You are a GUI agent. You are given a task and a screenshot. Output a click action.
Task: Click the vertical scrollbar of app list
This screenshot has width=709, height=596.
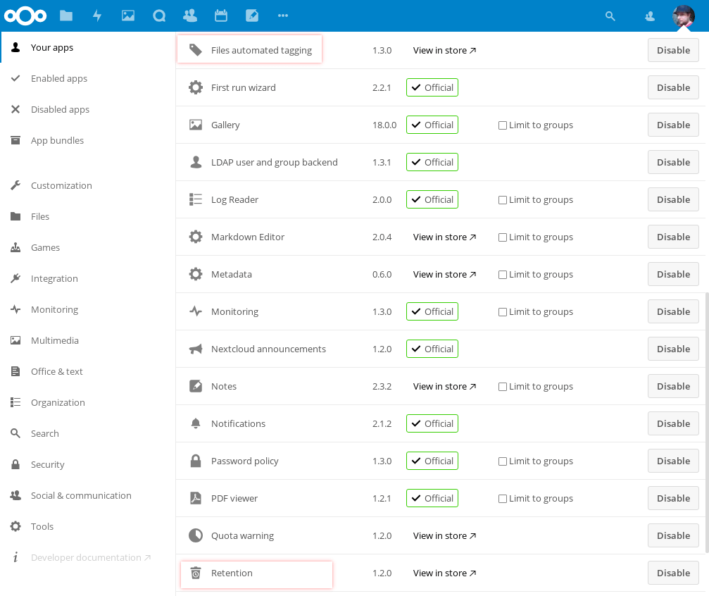pyautogui.click(x=707, y=423)
